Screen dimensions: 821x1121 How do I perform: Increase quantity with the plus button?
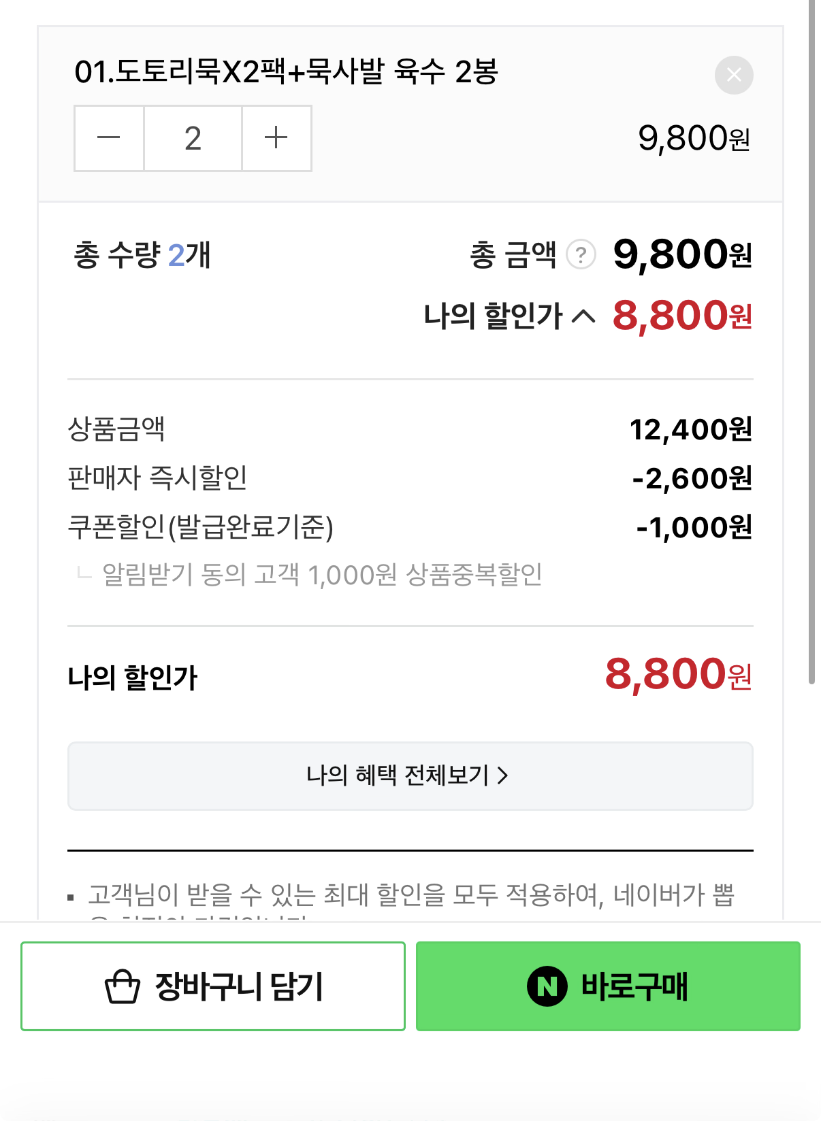pos(276,138)
